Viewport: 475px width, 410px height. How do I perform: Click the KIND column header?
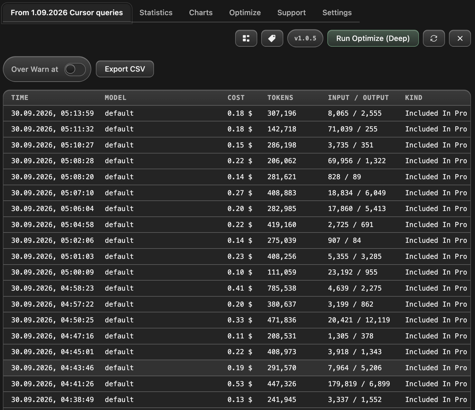tap(414, 98)
